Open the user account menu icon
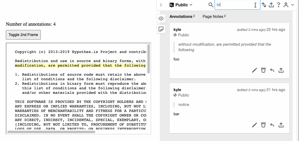 [x=286, y=5]
